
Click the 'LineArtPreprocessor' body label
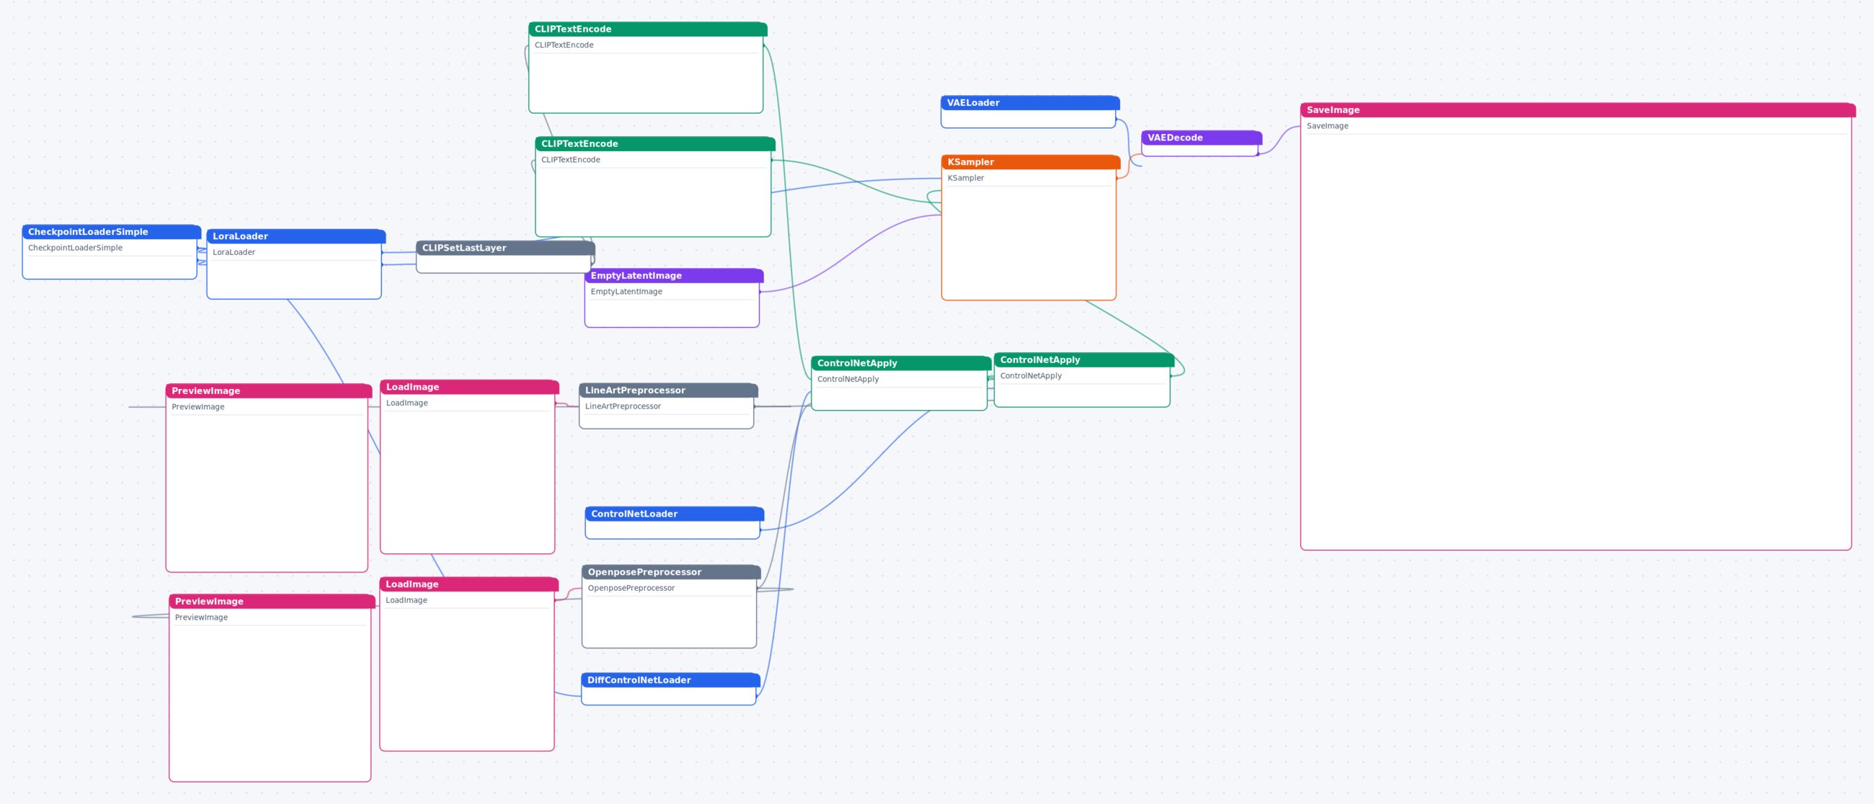(623, 406)
